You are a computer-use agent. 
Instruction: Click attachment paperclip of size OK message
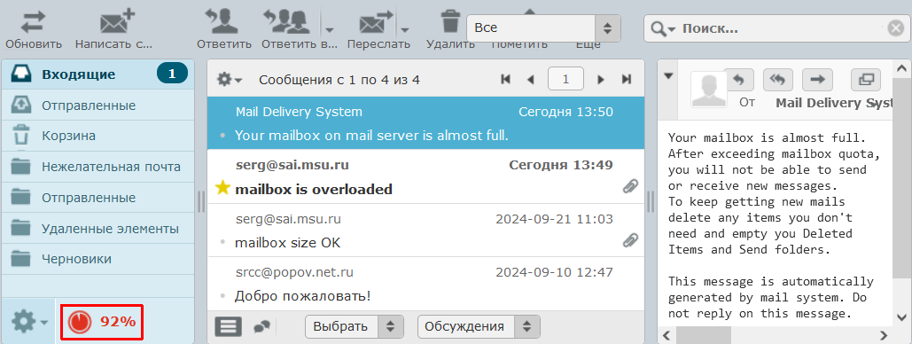(x=630, y=239)
